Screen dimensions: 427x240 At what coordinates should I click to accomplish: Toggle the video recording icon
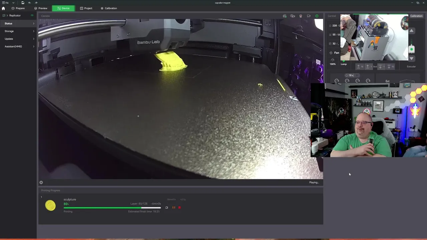[x=301, y=16]
